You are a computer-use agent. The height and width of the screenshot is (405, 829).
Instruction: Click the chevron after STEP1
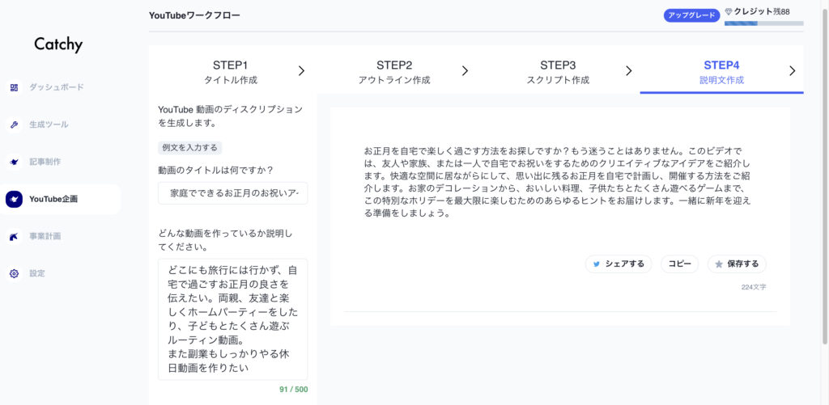tap(301, 71)
